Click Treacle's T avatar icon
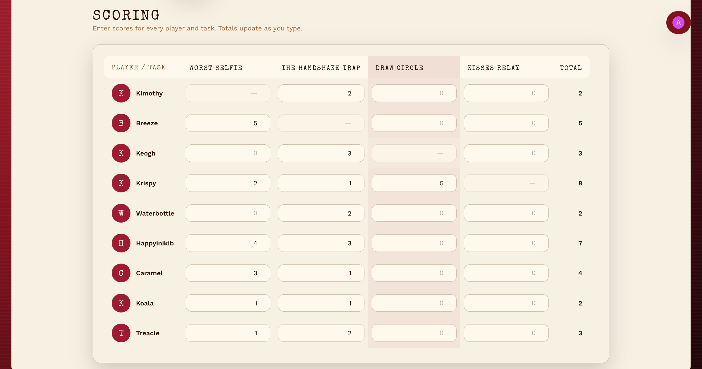The height and width of the screenshot is (369, 702). click(x=121, y=333)
